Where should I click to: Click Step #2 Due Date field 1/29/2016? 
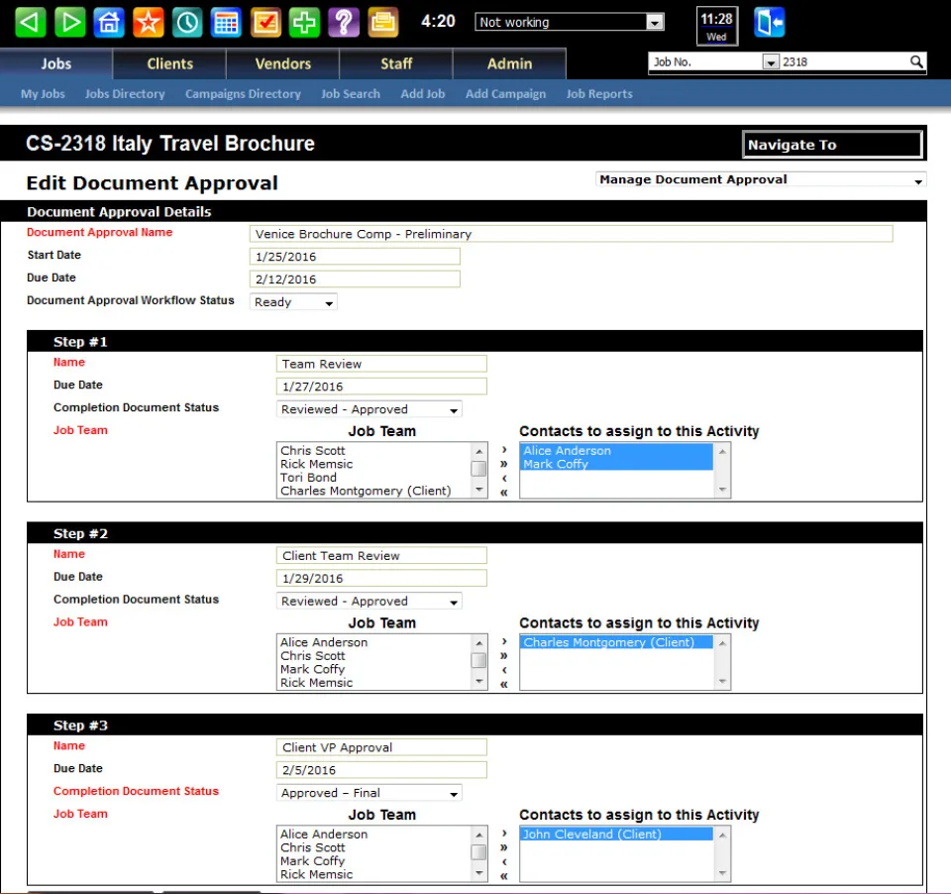[381, 579]
